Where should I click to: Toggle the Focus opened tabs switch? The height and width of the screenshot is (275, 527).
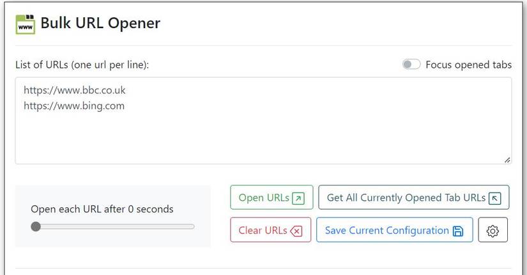point(411,65)
